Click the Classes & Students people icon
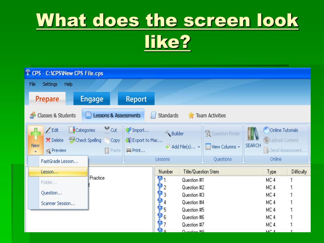Viewport: 324px width, 243px height. click(33, 115)
